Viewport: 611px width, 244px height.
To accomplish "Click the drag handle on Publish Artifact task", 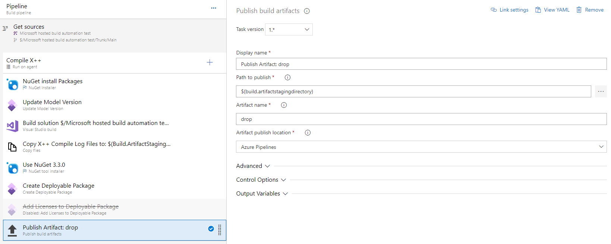I will coord(220,230).
